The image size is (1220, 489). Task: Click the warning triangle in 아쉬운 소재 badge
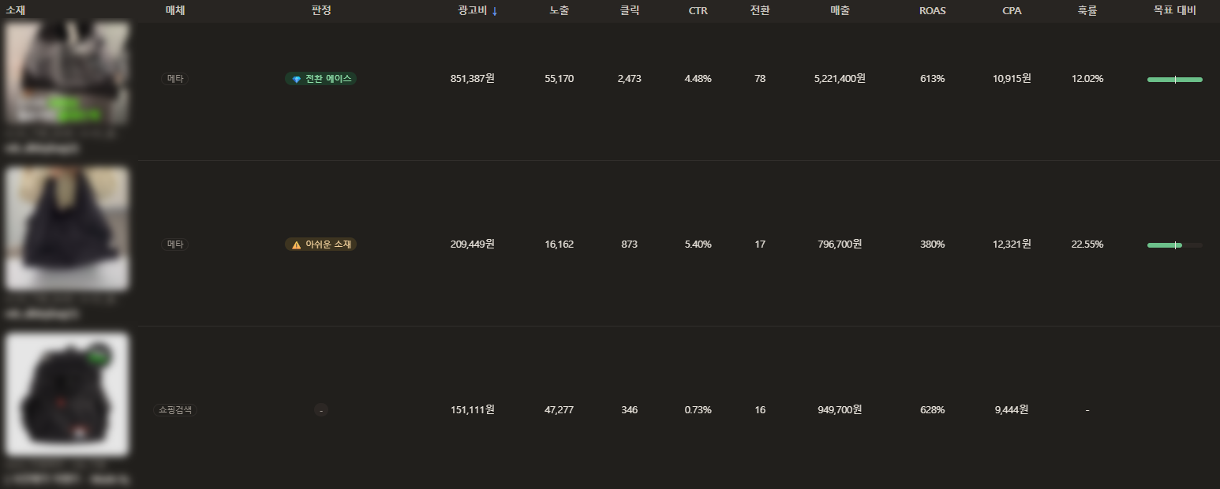(x=296, y=245)
